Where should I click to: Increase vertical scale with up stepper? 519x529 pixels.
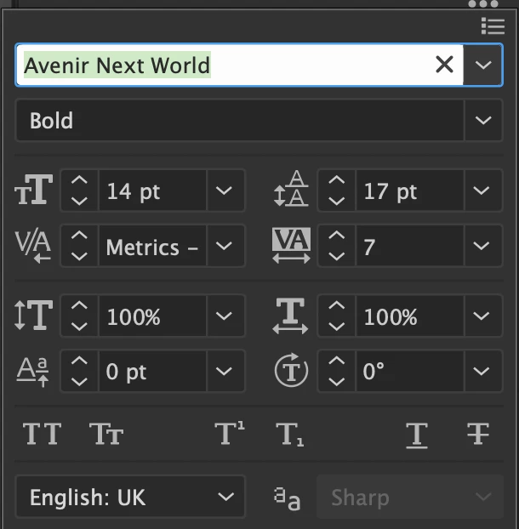tap(79, 305)
